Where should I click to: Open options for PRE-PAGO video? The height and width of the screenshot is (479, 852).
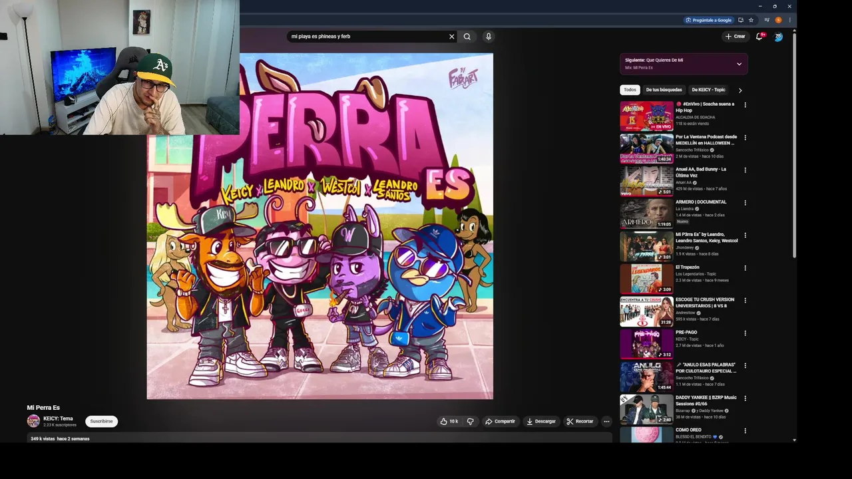(745, 333)
